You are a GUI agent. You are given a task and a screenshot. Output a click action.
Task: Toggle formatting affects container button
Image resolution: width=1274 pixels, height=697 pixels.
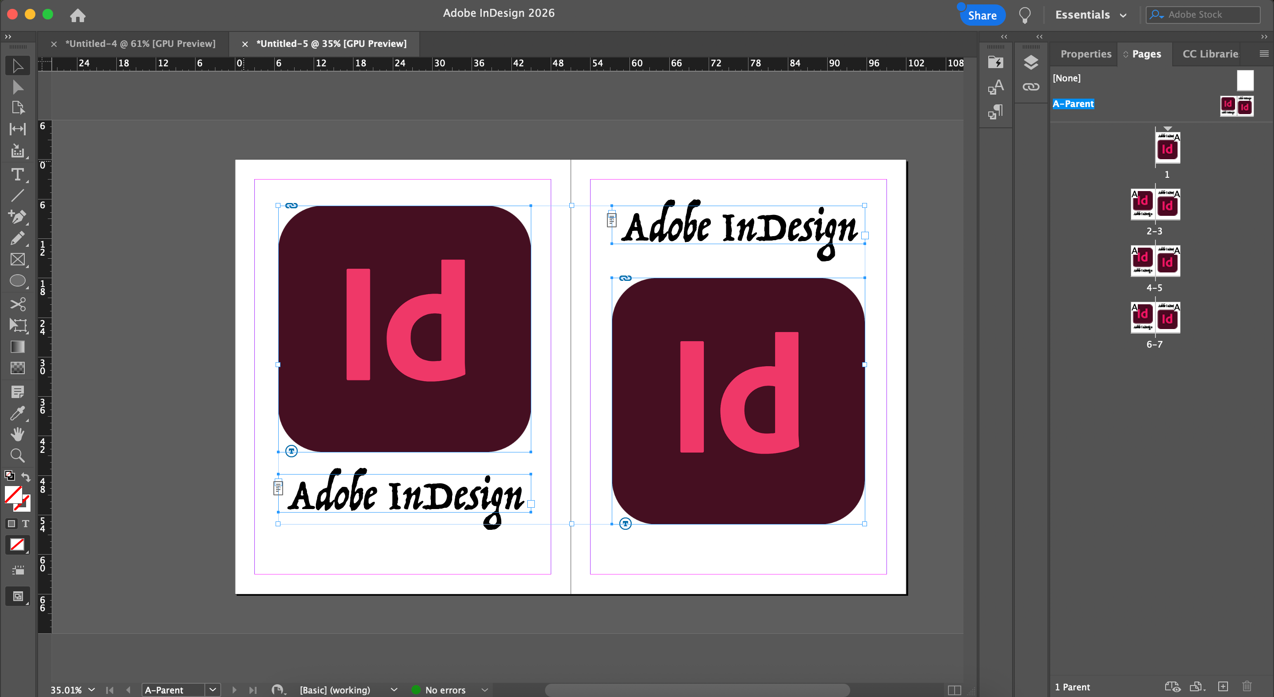pos(12,524)
